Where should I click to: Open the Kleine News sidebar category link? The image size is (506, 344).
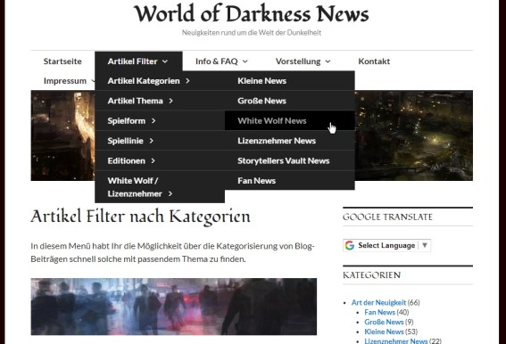[x=384, y=332]
